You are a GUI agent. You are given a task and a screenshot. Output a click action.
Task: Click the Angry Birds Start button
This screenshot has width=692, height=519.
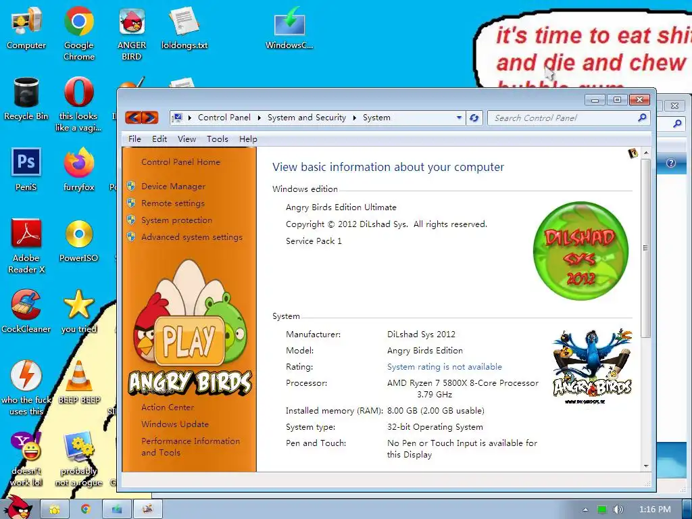pyautogui.click(x=18, y=507)
